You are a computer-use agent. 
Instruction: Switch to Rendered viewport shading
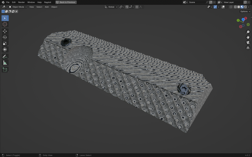245,7
